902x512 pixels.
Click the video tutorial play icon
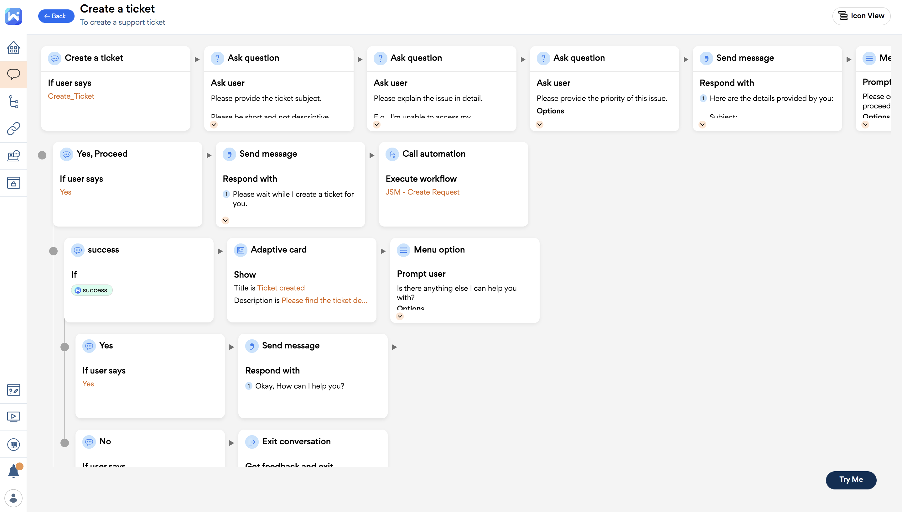[13, 417]
